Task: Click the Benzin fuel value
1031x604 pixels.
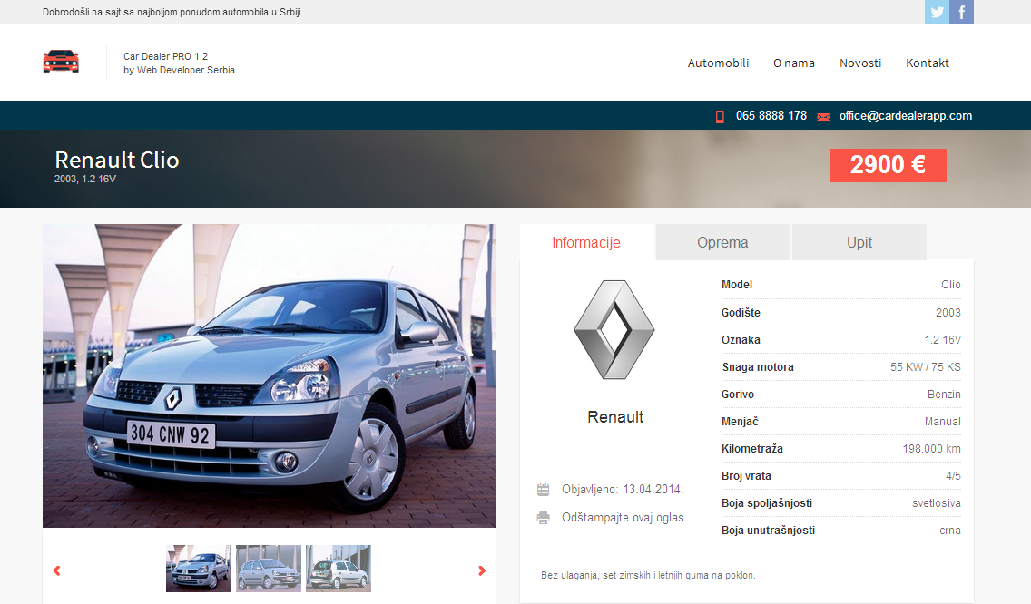Action: coord(944,395)
